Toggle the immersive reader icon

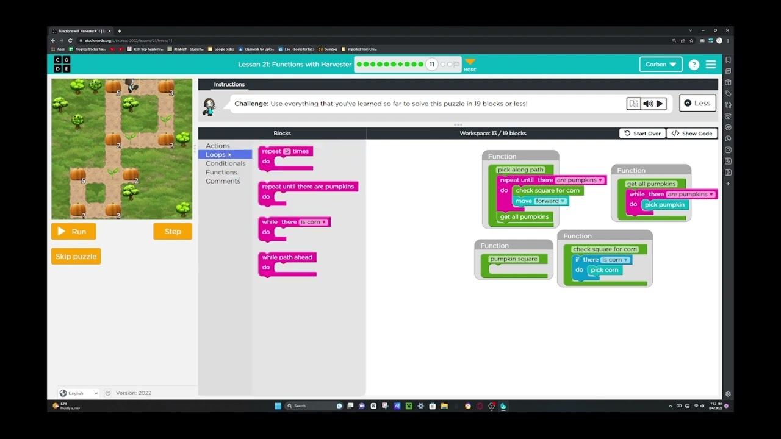coord(634,104)
